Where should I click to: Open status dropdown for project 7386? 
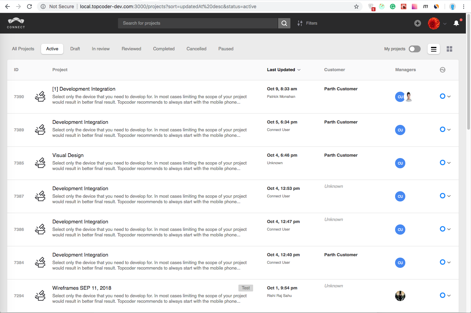[x=445, y=229]
